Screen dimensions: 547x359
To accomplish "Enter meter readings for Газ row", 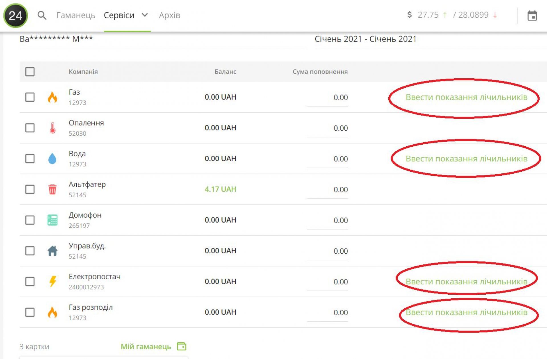I will pyautogui.click(x=466, y=97).
